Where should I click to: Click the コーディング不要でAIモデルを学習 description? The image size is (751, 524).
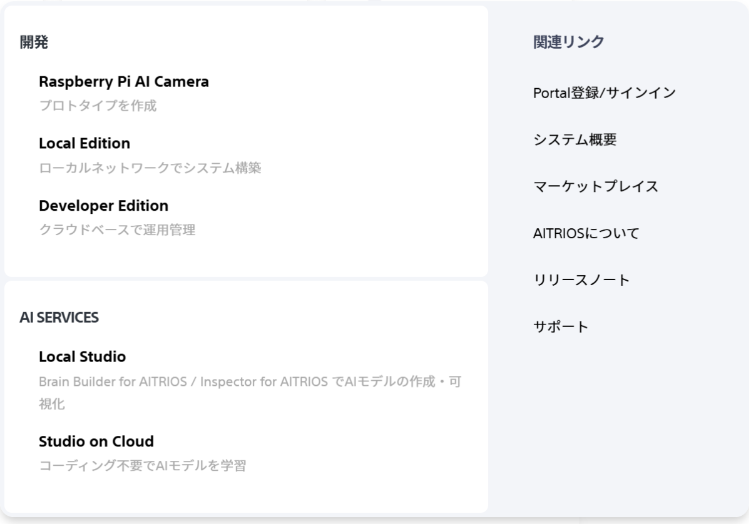pyautogui.click(x=142, y=466)
